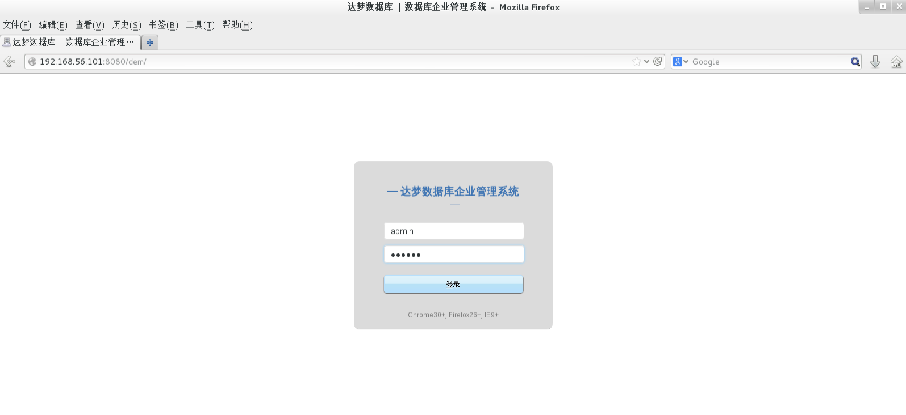Close the Firefox window
Image resolution: width=906 pixels, height=415 pixels.
click(899, 7)
